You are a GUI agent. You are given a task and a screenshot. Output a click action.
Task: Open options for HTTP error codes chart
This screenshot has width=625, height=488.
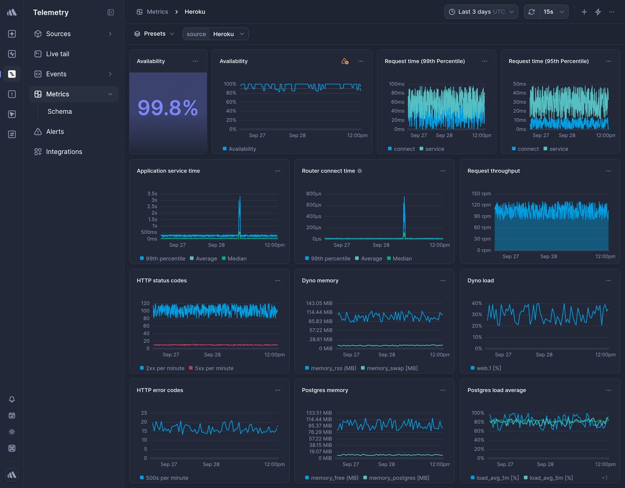point(277,391)
